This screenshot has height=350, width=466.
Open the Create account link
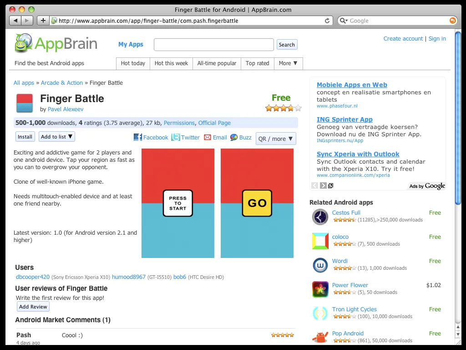point(403,39)
